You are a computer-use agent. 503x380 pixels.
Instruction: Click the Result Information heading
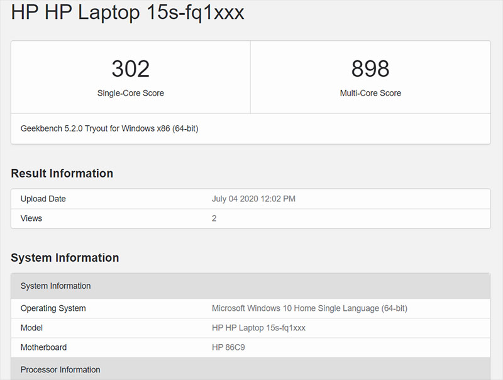pyautogui.click(x=62, y=174)
